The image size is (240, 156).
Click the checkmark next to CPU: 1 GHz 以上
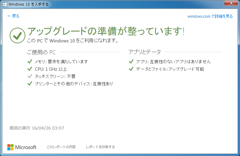(x=30, y=69)
